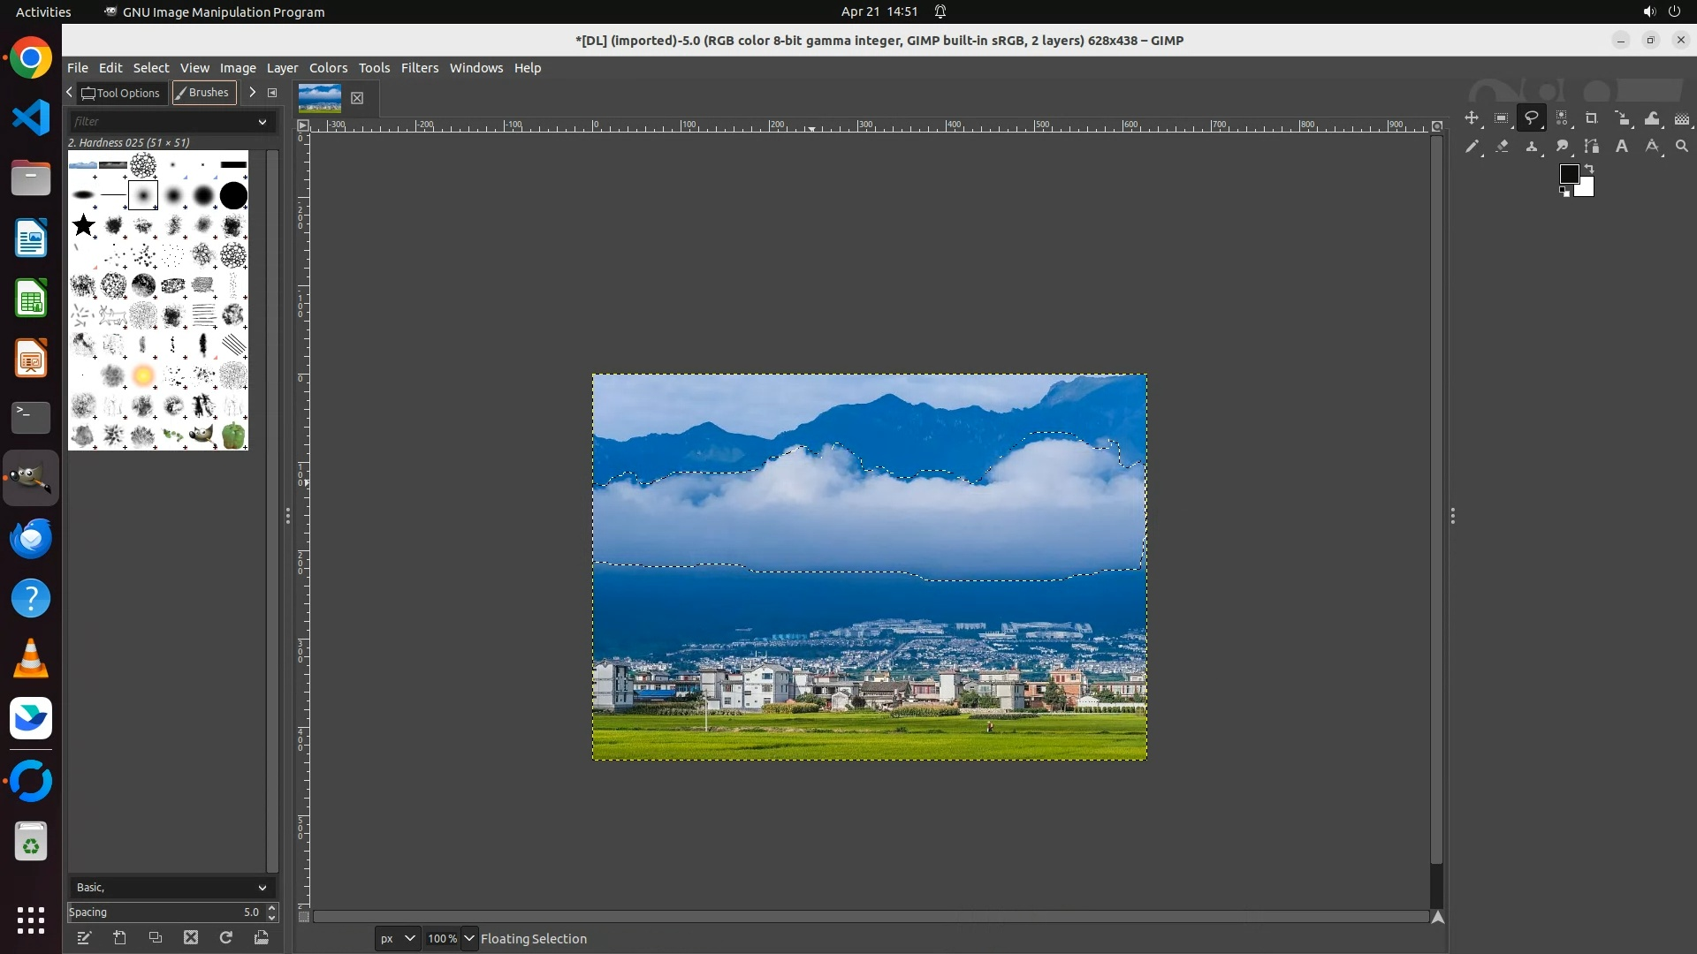Switch to the Tool Options tab
The image size is (1697, 954).
tap(121, 93)
